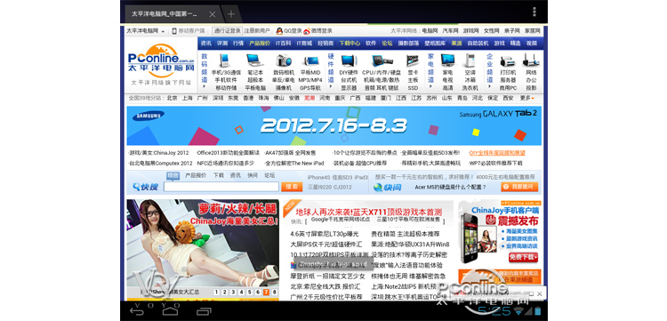Open the 果派 nav menu item
667x321 pixels.
click(x=456, y=44)
